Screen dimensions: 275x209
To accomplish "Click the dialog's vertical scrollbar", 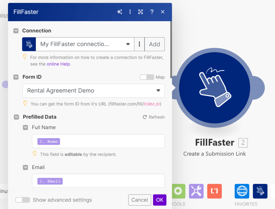I will click(171, 49).
